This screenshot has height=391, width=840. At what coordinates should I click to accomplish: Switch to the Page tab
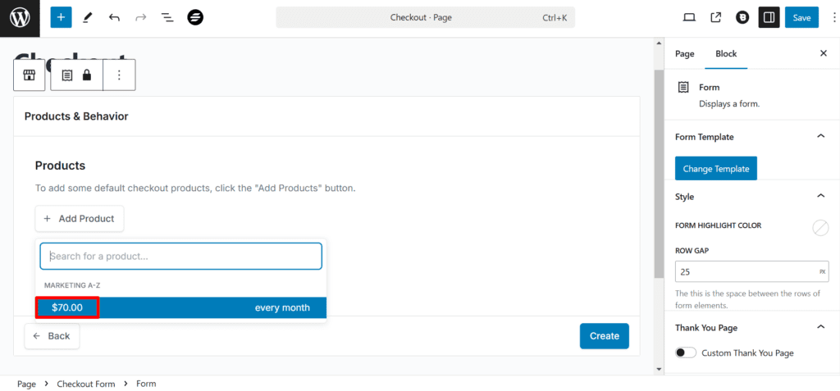(684, 53)
